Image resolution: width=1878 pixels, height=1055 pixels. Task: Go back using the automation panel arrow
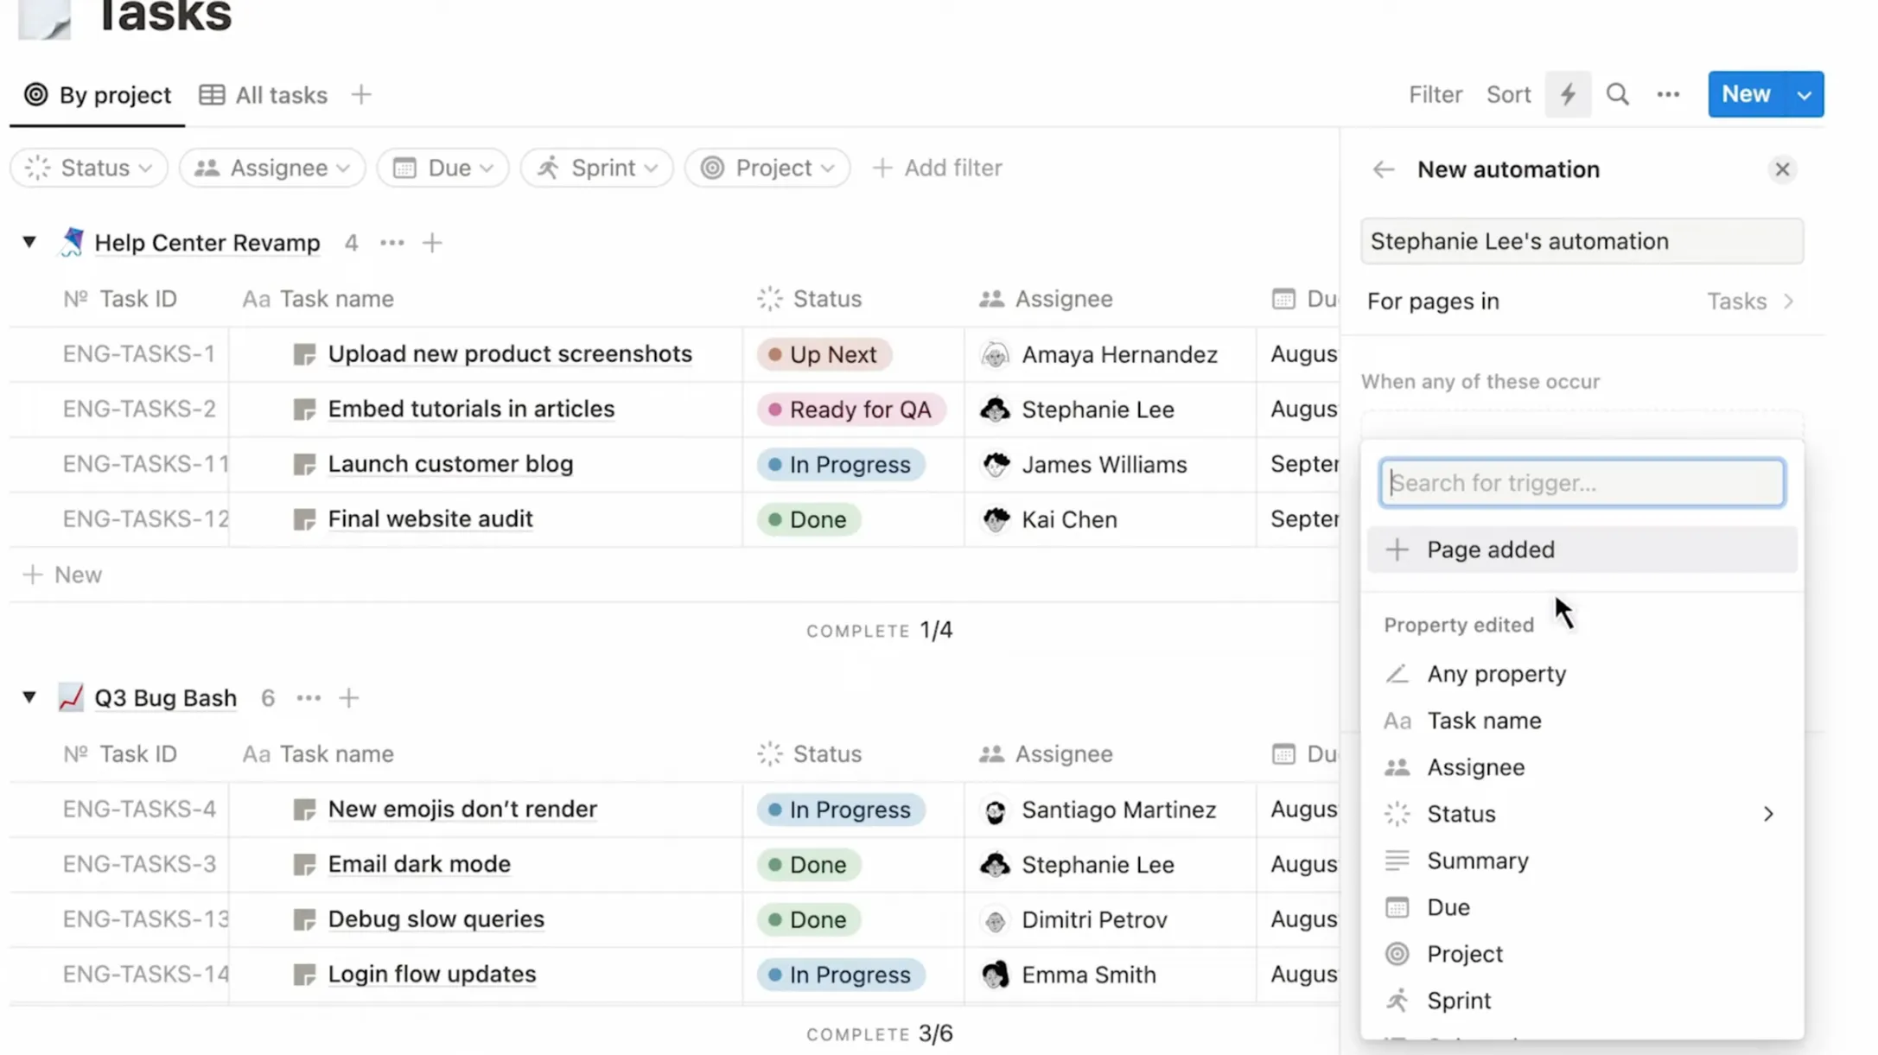1383,169
